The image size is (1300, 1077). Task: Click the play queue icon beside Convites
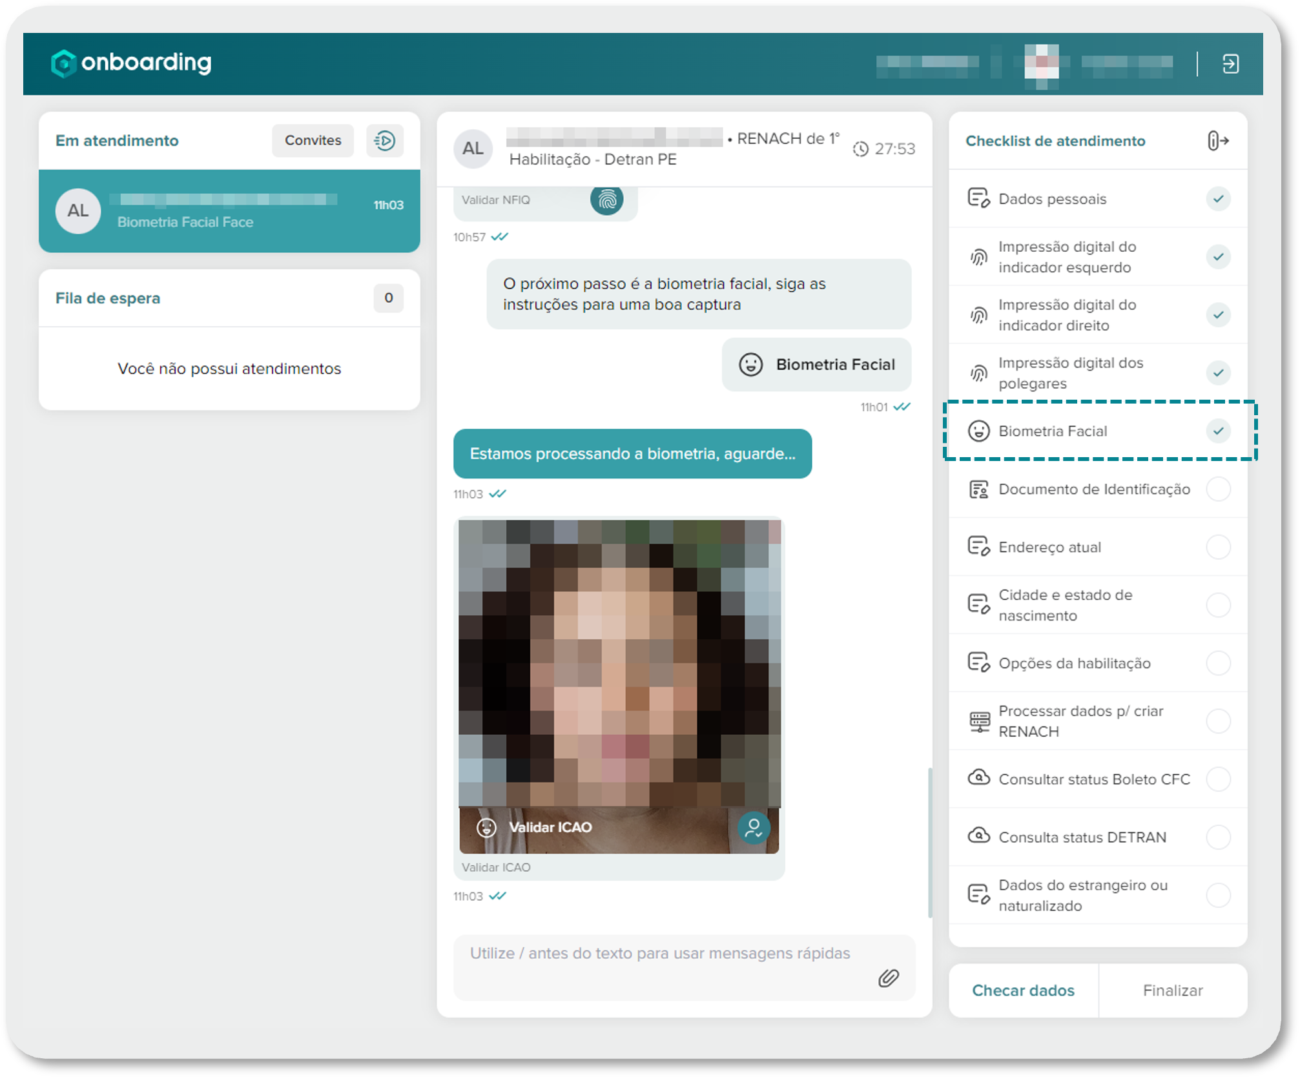point(385,140)
